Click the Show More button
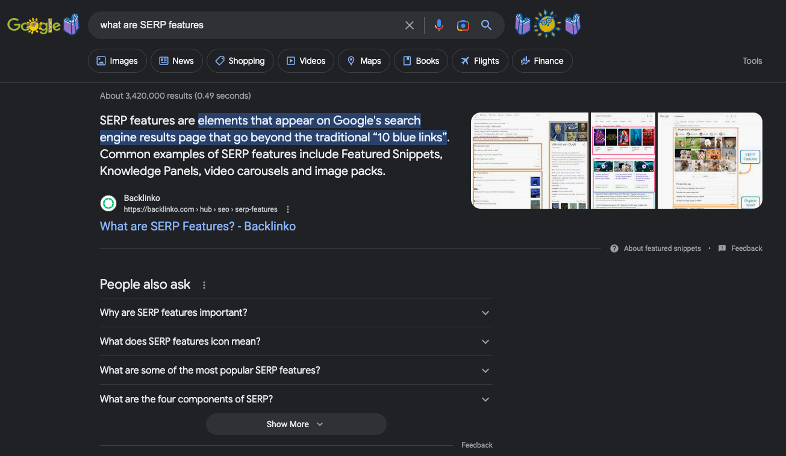 click(296, 424)
